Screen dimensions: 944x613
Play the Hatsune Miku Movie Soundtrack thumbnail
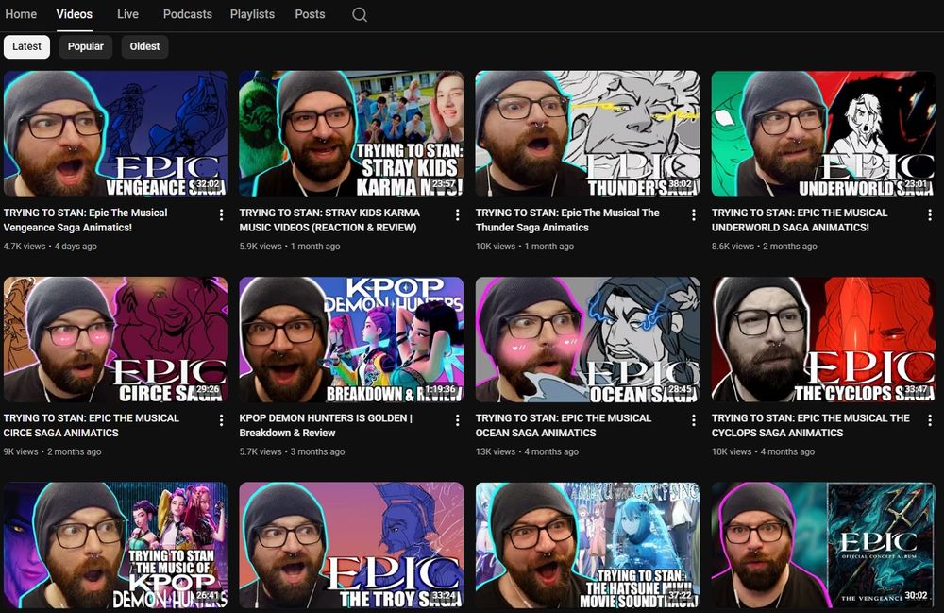click(587, 545)
